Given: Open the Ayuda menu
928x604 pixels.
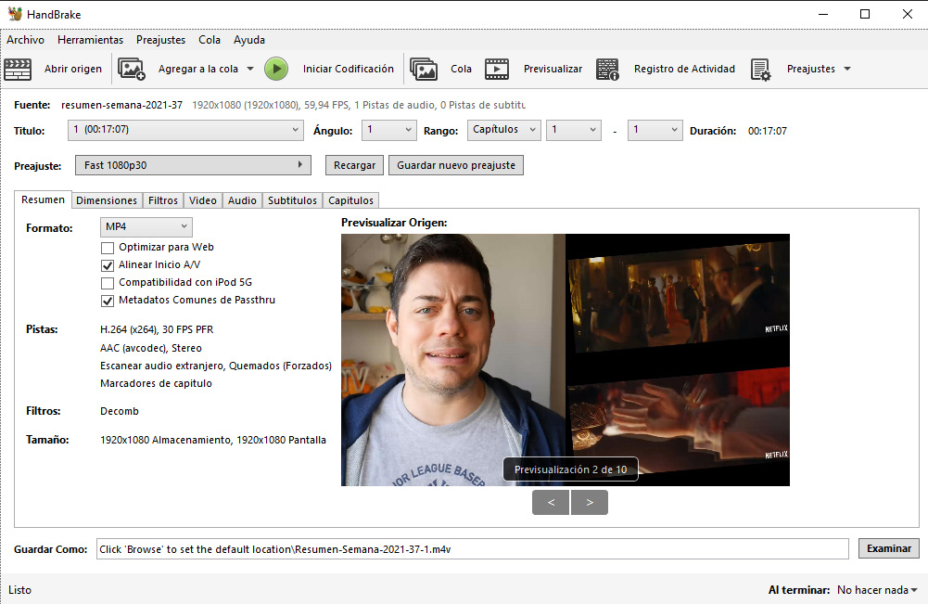Looking at the screenshot, I should tap(249, 40).
